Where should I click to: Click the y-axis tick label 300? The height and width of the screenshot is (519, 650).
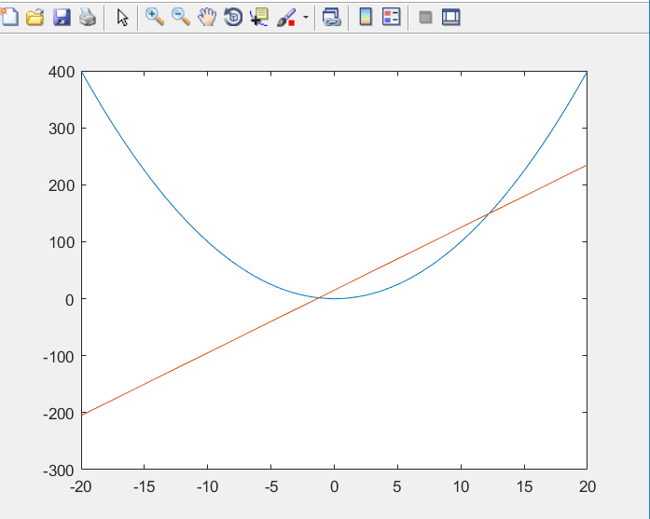[62, 129]
